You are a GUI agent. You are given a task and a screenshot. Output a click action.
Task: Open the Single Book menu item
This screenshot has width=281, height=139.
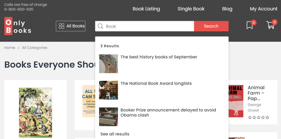point(191,9)
